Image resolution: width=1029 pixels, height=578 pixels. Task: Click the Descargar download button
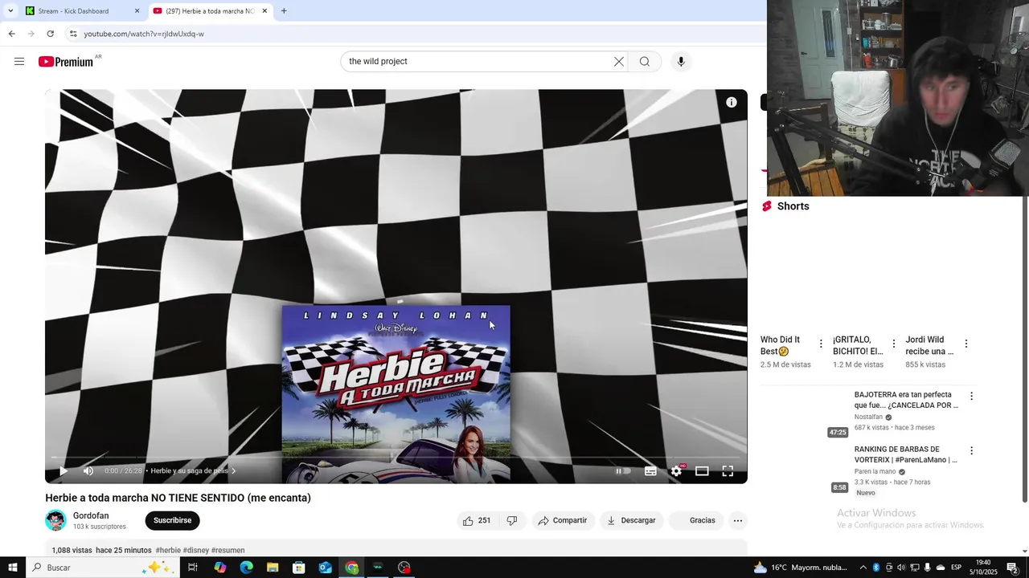pos(632,520)
